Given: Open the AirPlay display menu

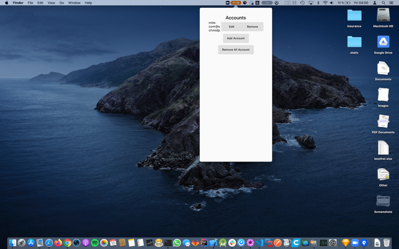Looking at the screenshot, I should click(x=311, y=3).
